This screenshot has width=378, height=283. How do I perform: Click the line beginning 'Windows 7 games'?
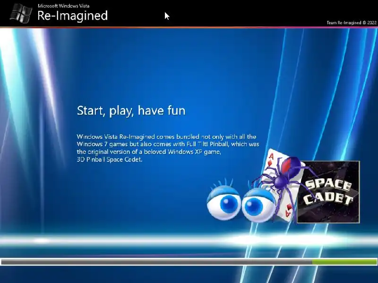click(x=168, y=144)
